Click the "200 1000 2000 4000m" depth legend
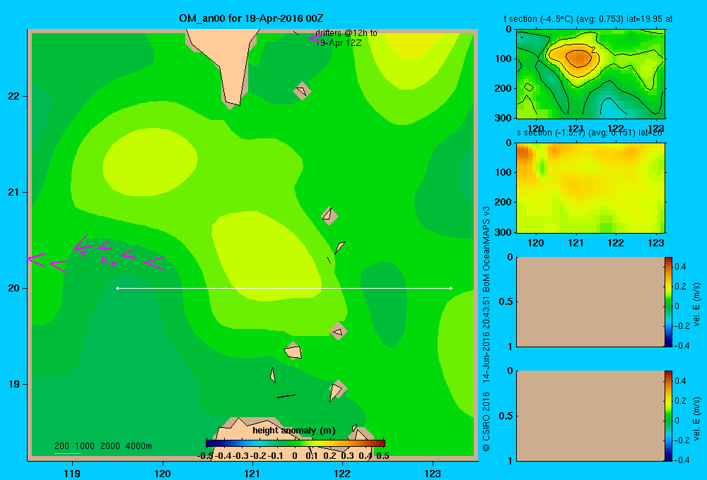 pos(103,446)
